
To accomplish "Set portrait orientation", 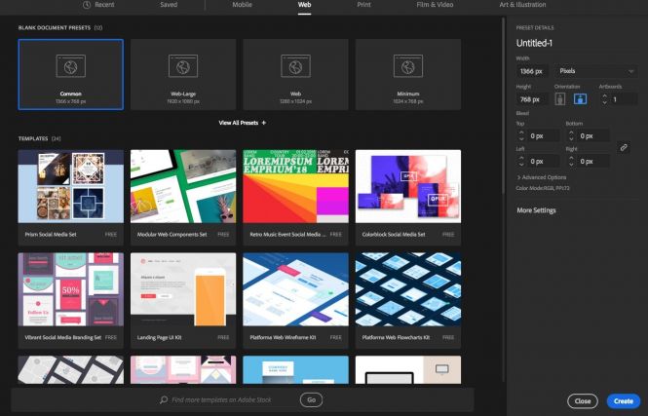I will 560,99.
